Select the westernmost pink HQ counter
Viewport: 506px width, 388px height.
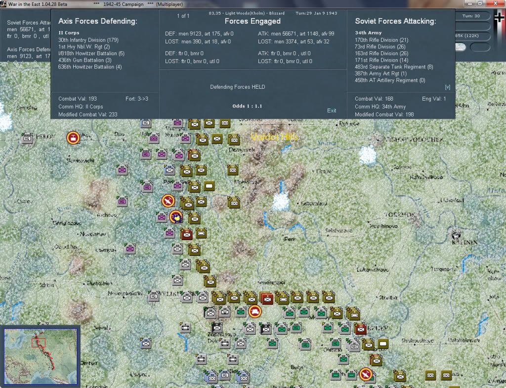coord(122,201)
